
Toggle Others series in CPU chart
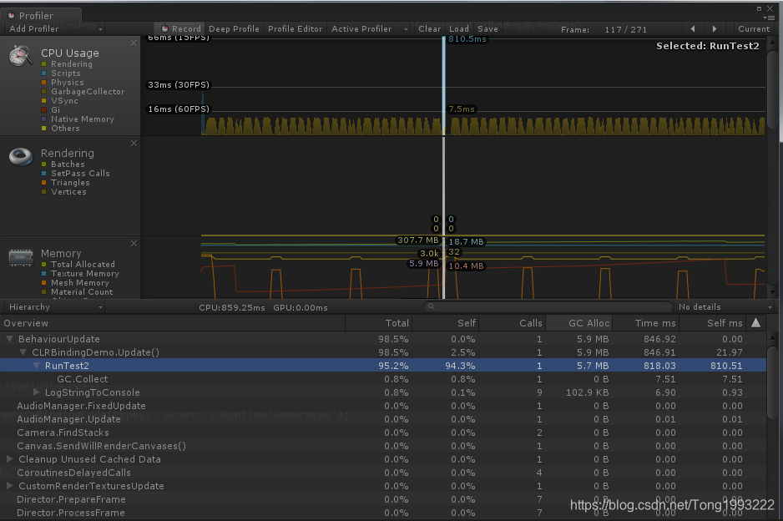[44, 129]
